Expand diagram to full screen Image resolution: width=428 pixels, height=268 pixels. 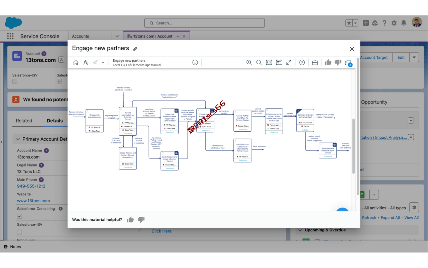click(x=289, y=63)
